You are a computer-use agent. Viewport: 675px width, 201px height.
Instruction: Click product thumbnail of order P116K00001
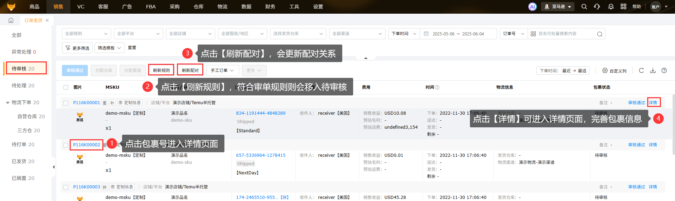pos(80,117)
